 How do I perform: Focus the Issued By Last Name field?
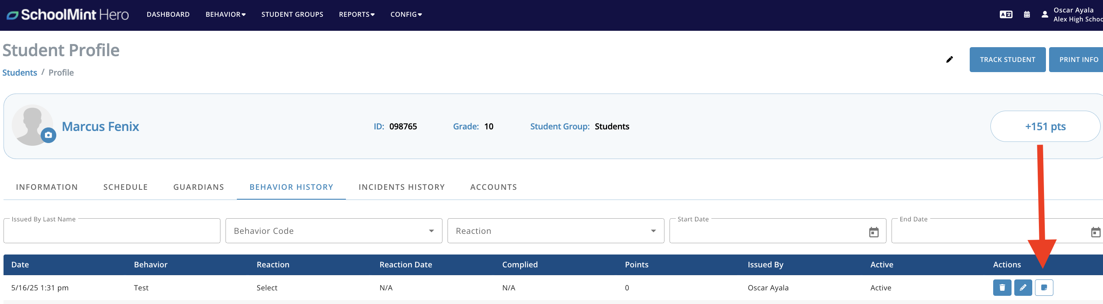[112, 232]
